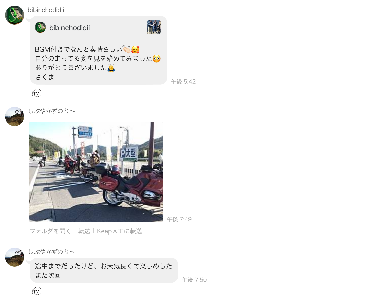Click the quoted reply header bibinchodidii
The image size is (380, 300).
[x=70, y=28]
